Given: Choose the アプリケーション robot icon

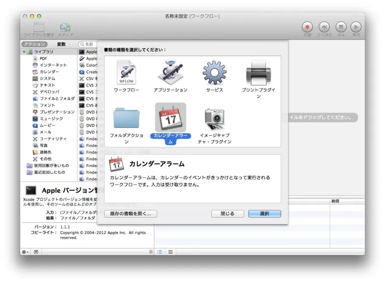Looking at the screenshot, I should tap(170, 73).
